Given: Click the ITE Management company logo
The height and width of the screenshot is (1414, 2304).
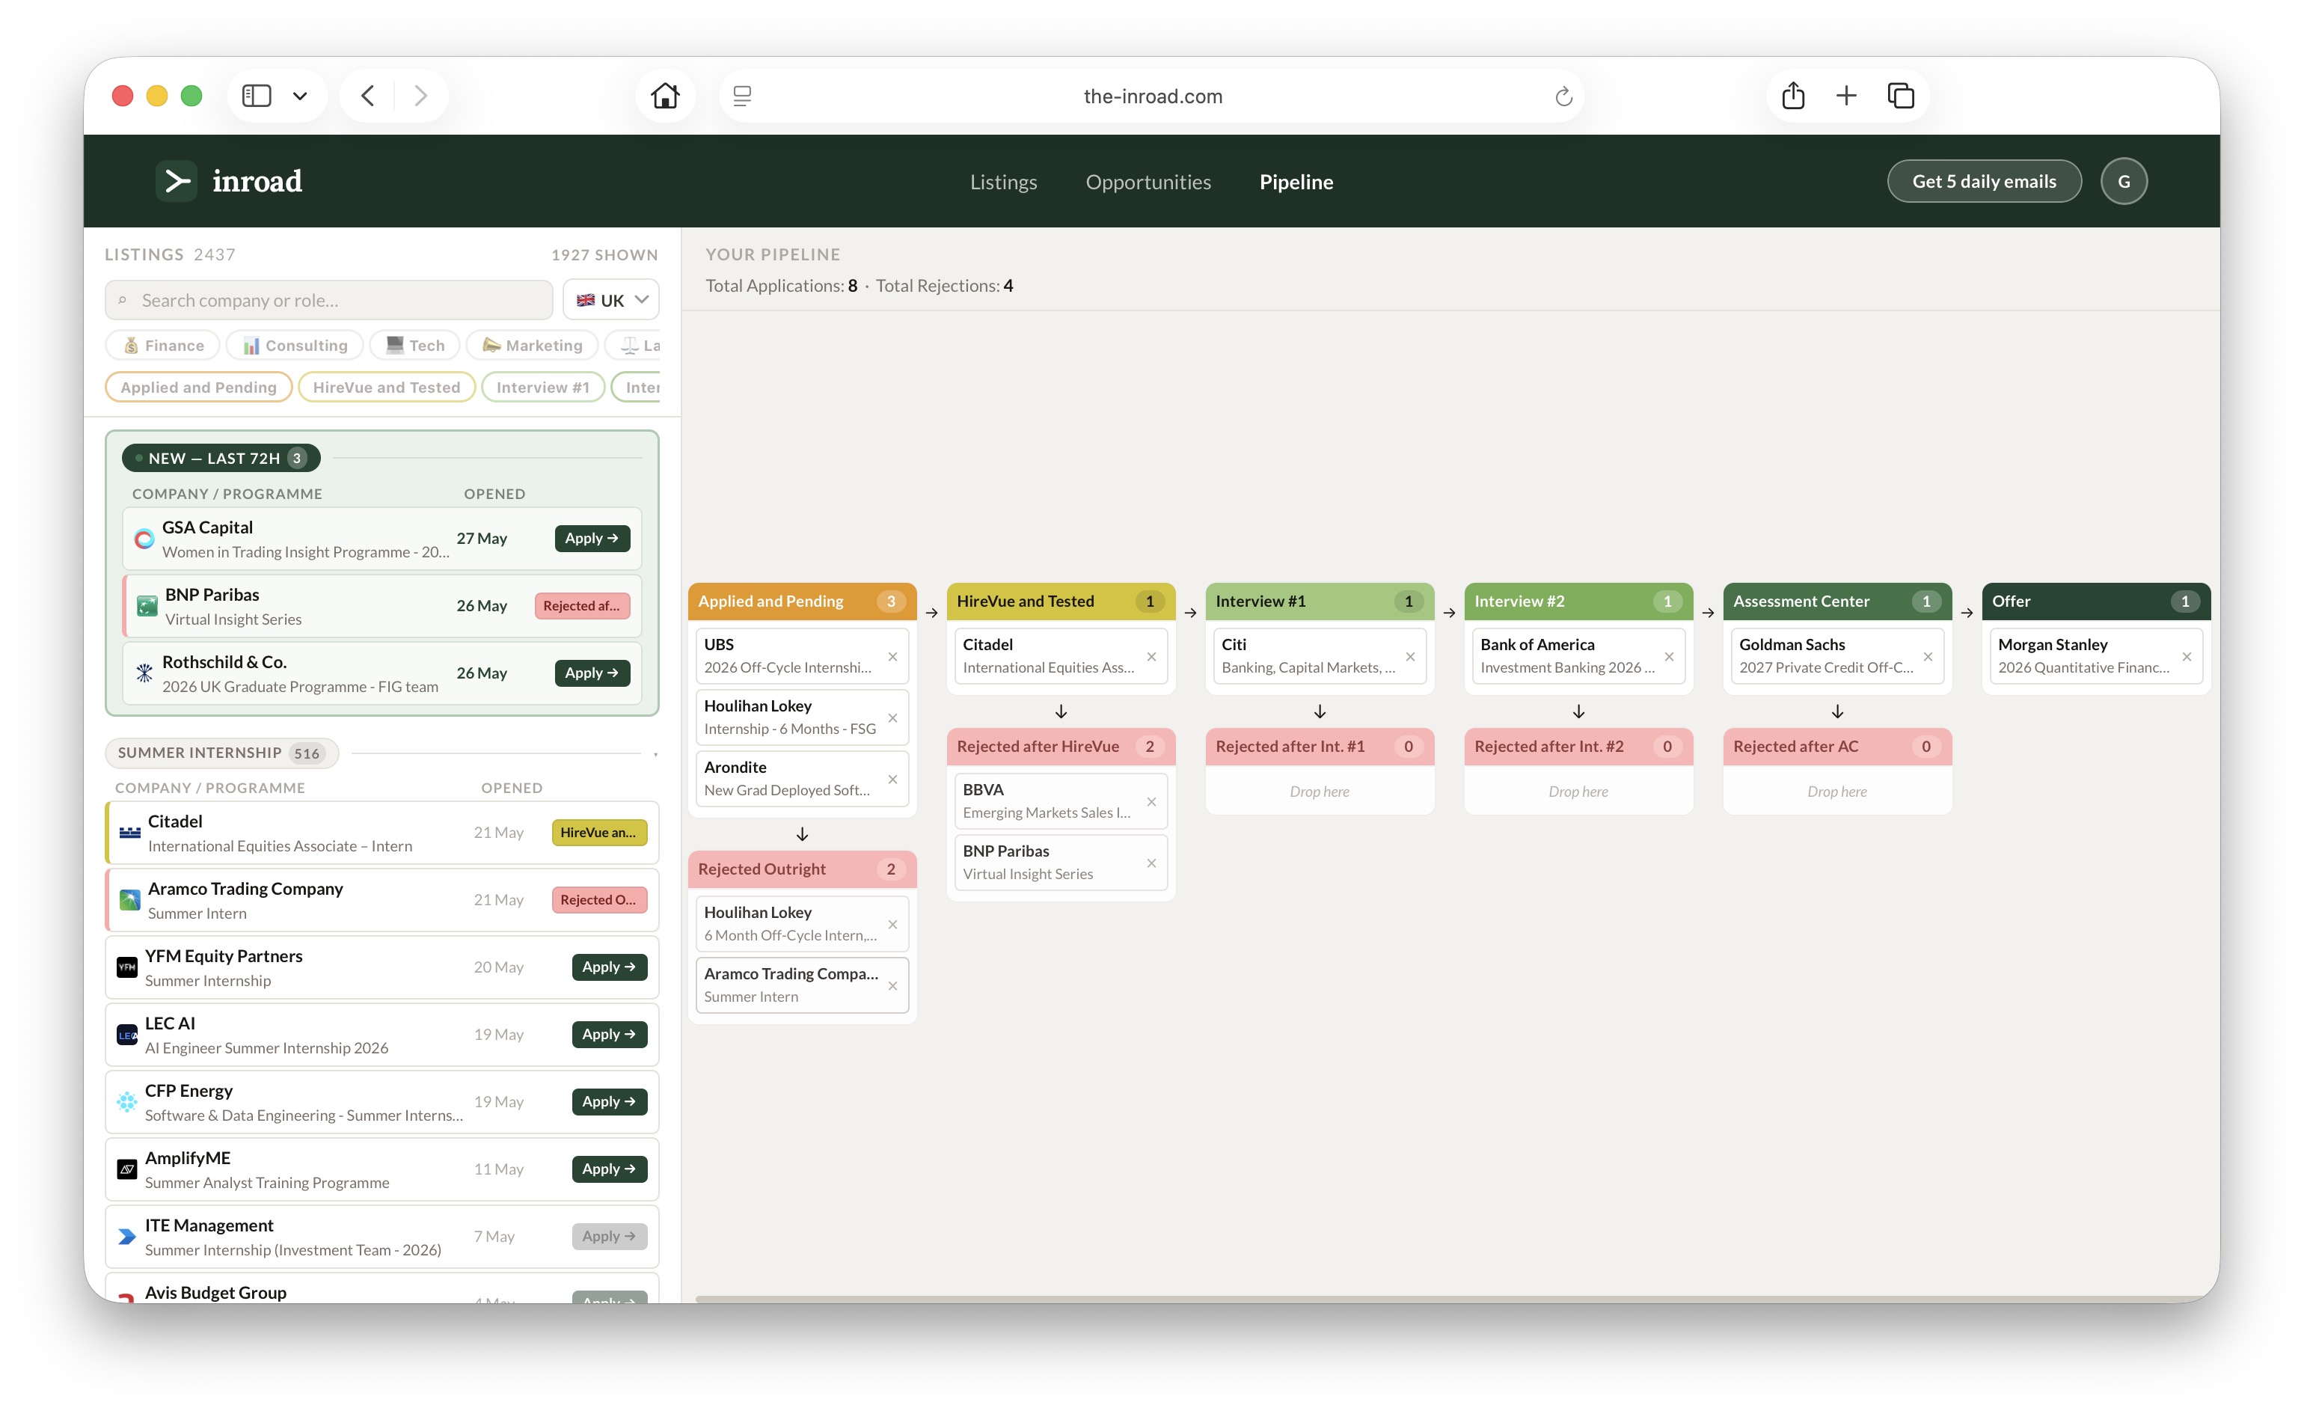Looking at the screenshot, I should pos(127,1236).
